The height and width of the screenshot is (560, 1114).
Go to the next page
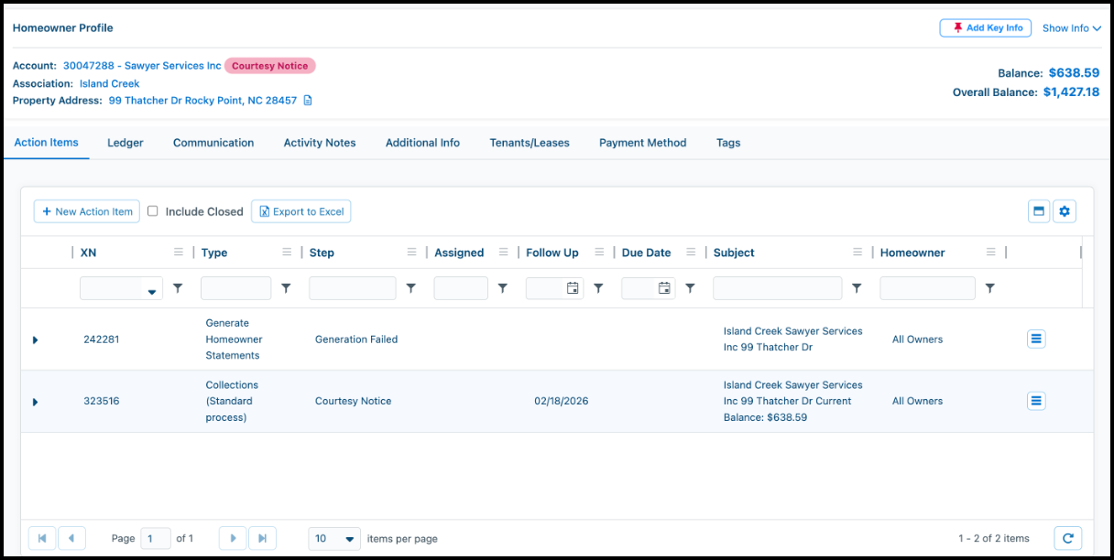pos(233,538)
